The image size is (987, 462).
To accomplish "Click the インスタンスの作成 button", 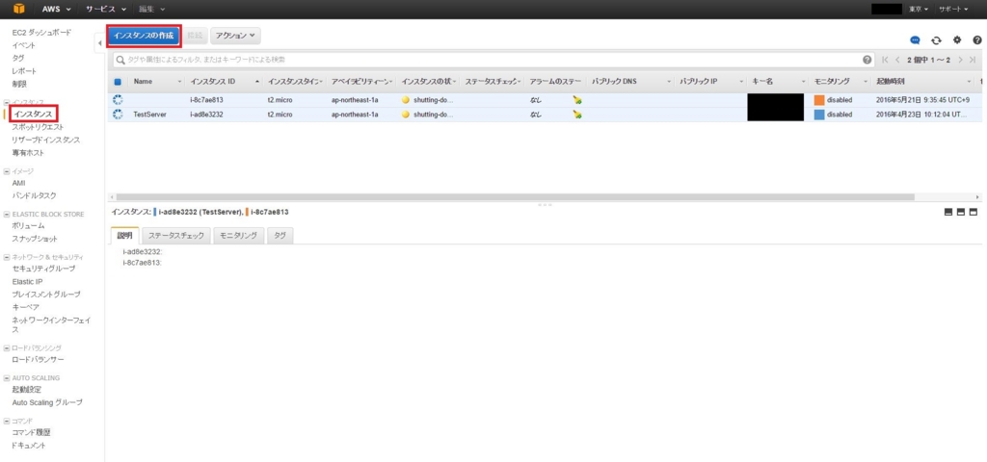I will pyautogui.click(x=144, y=36).
